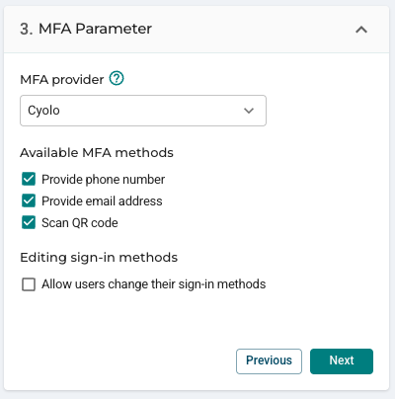
Task: Uncheck the Provide phone number checkbox
Action: pyautogui.click(x=29, y=179)
